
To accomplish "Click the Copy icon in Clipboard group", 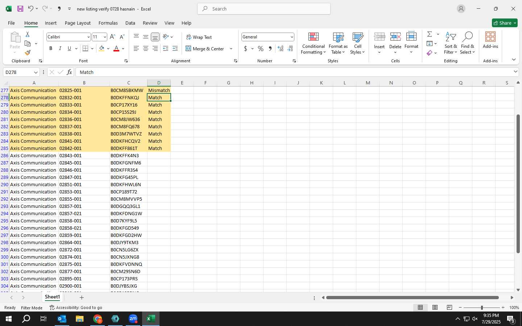I will point(28,43).
